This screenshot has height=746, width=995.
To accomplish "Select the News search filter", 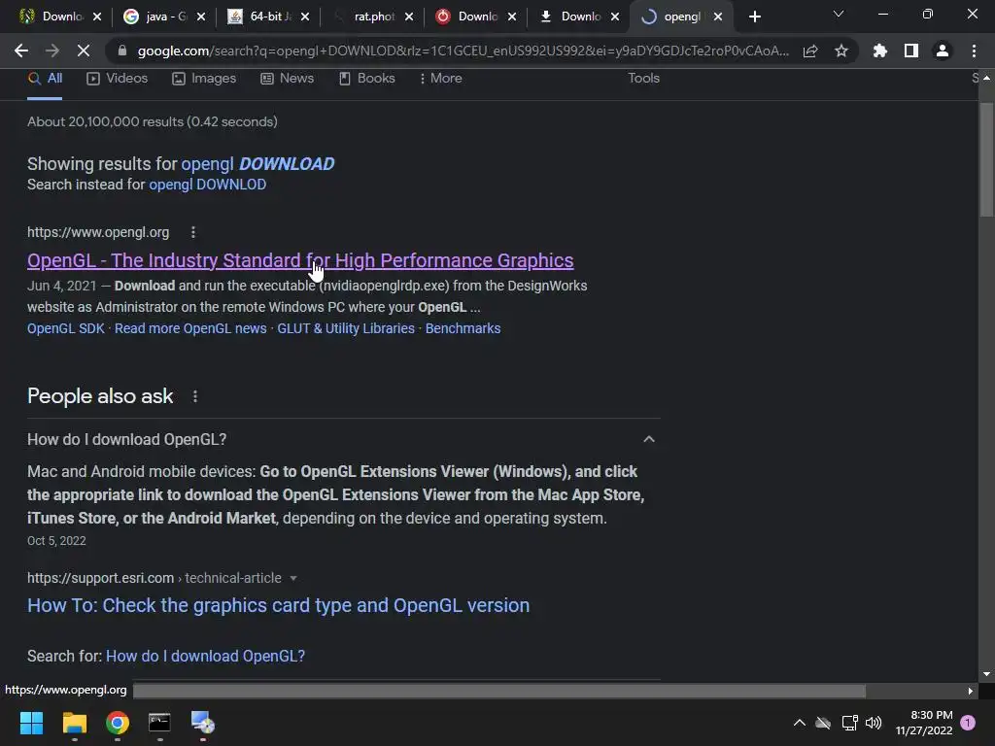I will [288, 79].
